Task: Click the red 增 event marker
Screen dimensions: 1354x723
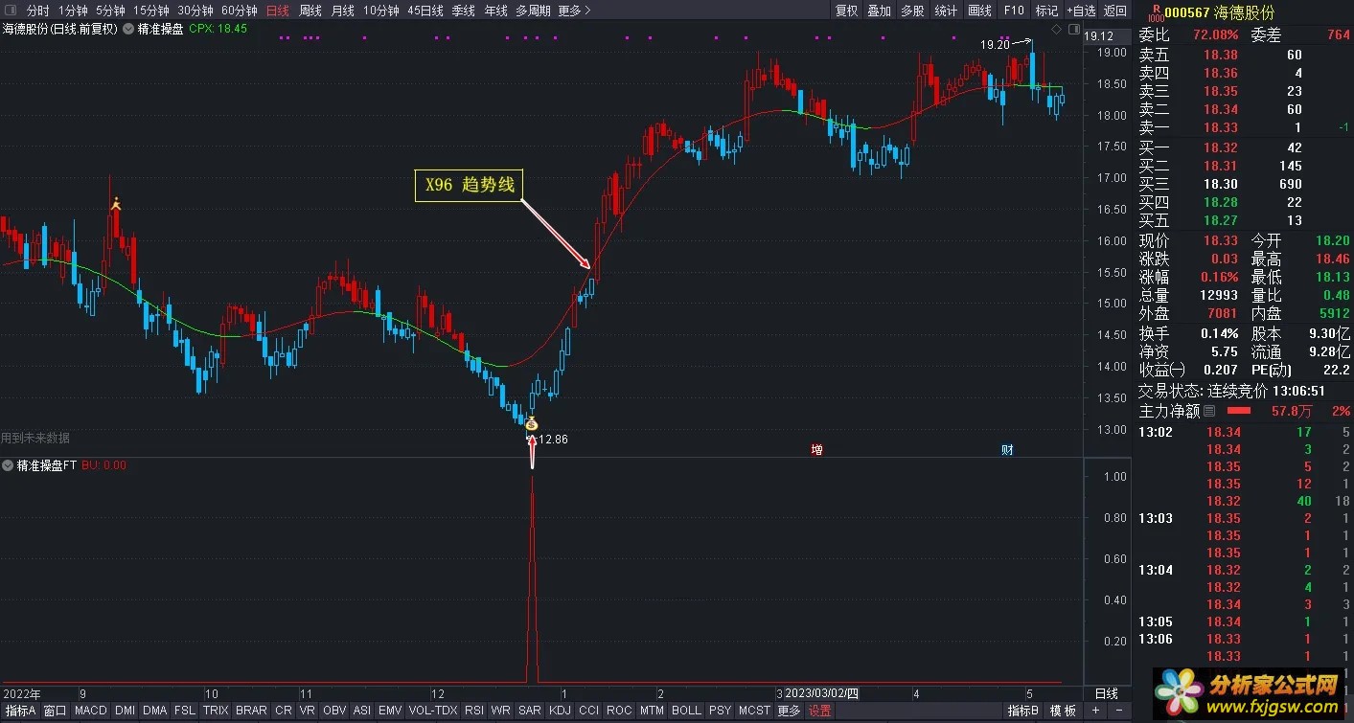Action: (816, 449)
